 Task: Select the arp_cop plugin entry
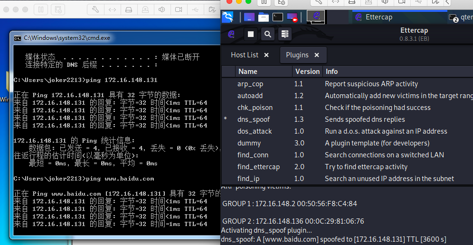(250, 84)
